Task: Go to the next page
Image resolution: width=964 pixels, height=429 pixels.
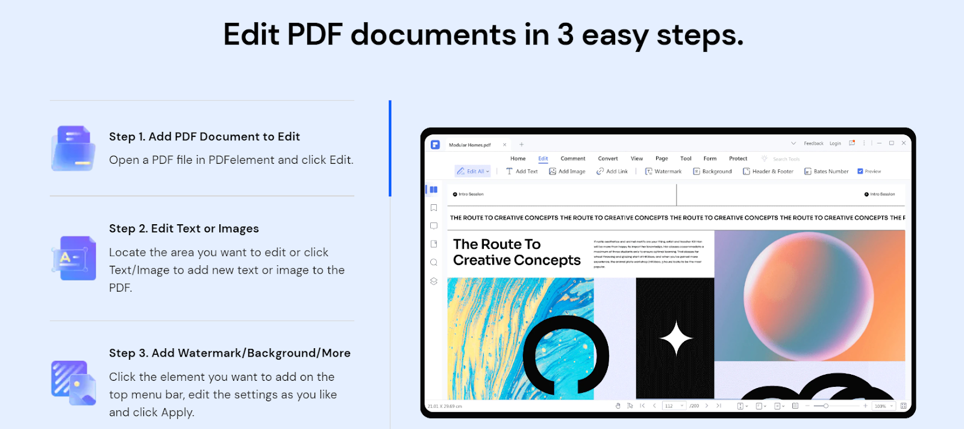Action: (x=707, y=406)
